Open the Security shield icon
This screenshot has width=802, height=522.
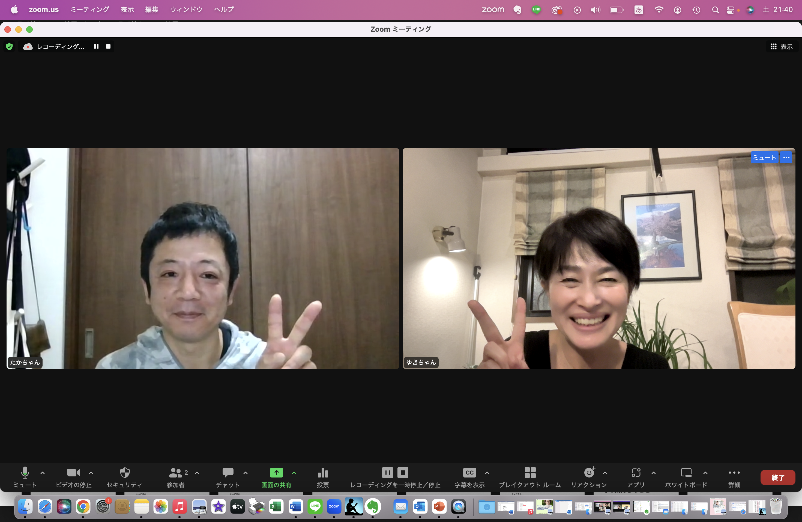pyautogui.click(x=125, y=473)
